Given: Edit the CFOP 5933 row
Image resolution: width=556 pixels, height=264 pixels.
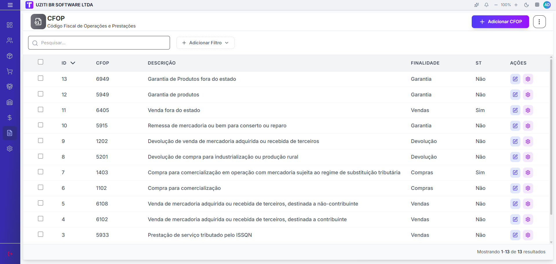Looking at the screenshot, I should 515,235.
